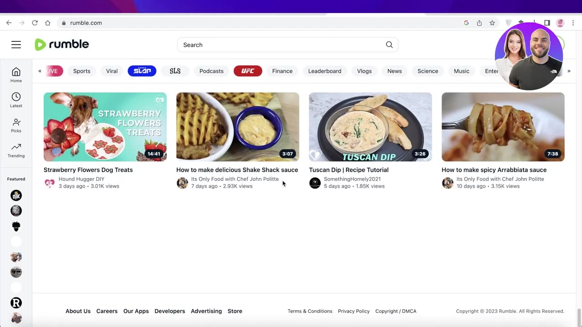
Task: Click channel avatar beside Shake Shack sauce video
Action: (x=182, y=183)
